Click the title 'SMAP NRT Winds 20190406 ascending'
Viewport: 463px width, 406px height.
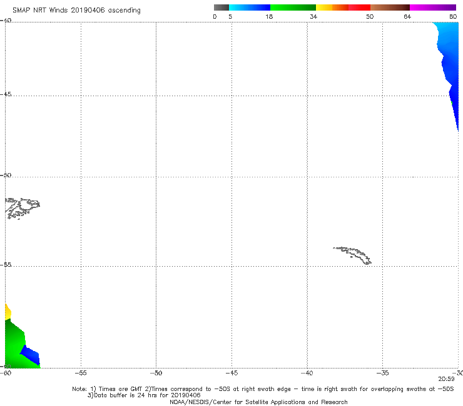76,10
